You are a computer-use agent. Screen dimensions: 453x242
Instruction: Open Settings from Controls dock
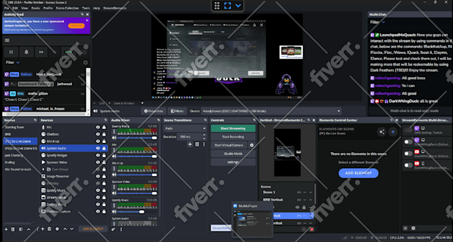pyautogui.click(x=233, y=162)
